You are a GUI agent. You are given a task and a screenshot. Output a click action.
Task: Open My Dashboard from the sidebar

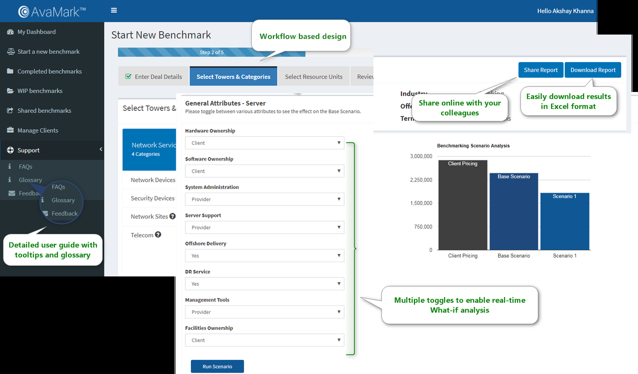(36, 32)
